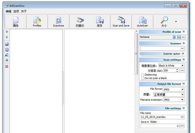
Task: Decrease the dpi with the spinner down arrow
Action: (x=177, y=71)
